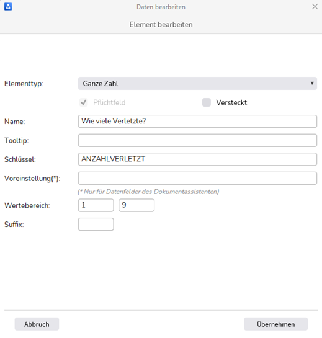
Task: Toggle the Pflichtfeld checkbox
Action: point(84,102)
